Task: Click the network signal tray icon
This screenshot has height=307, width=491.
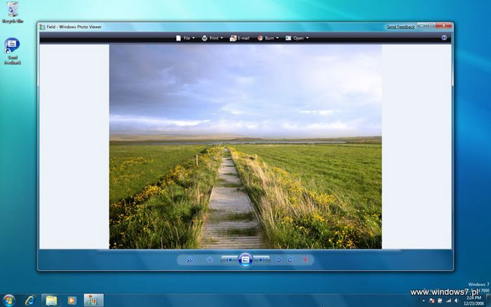Action: (448, 301)
